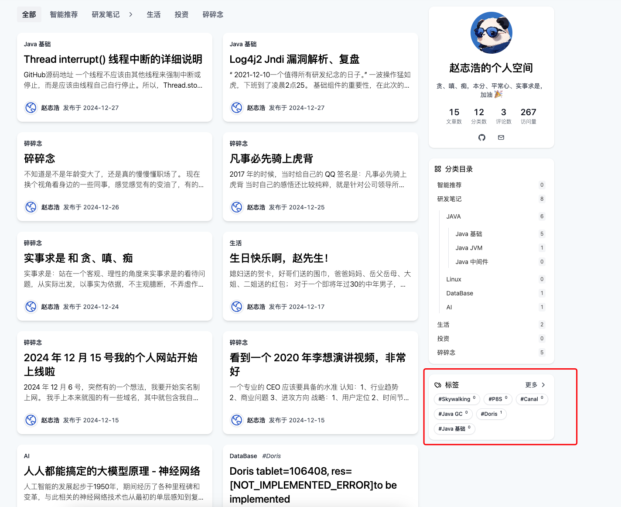Expand the 研发笔记 tab submenu arrow
Viewport: 621px width, 507px height.
(x=130, y=14)
